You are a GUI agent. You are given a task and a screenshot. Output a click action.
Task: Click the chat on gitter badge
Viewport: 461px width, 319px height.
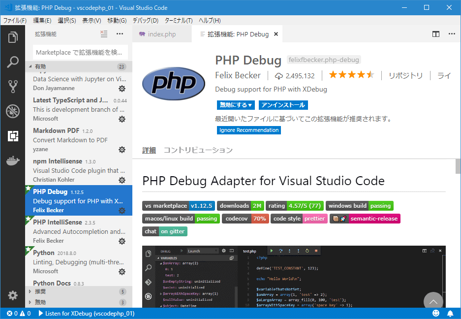point(165,231)
